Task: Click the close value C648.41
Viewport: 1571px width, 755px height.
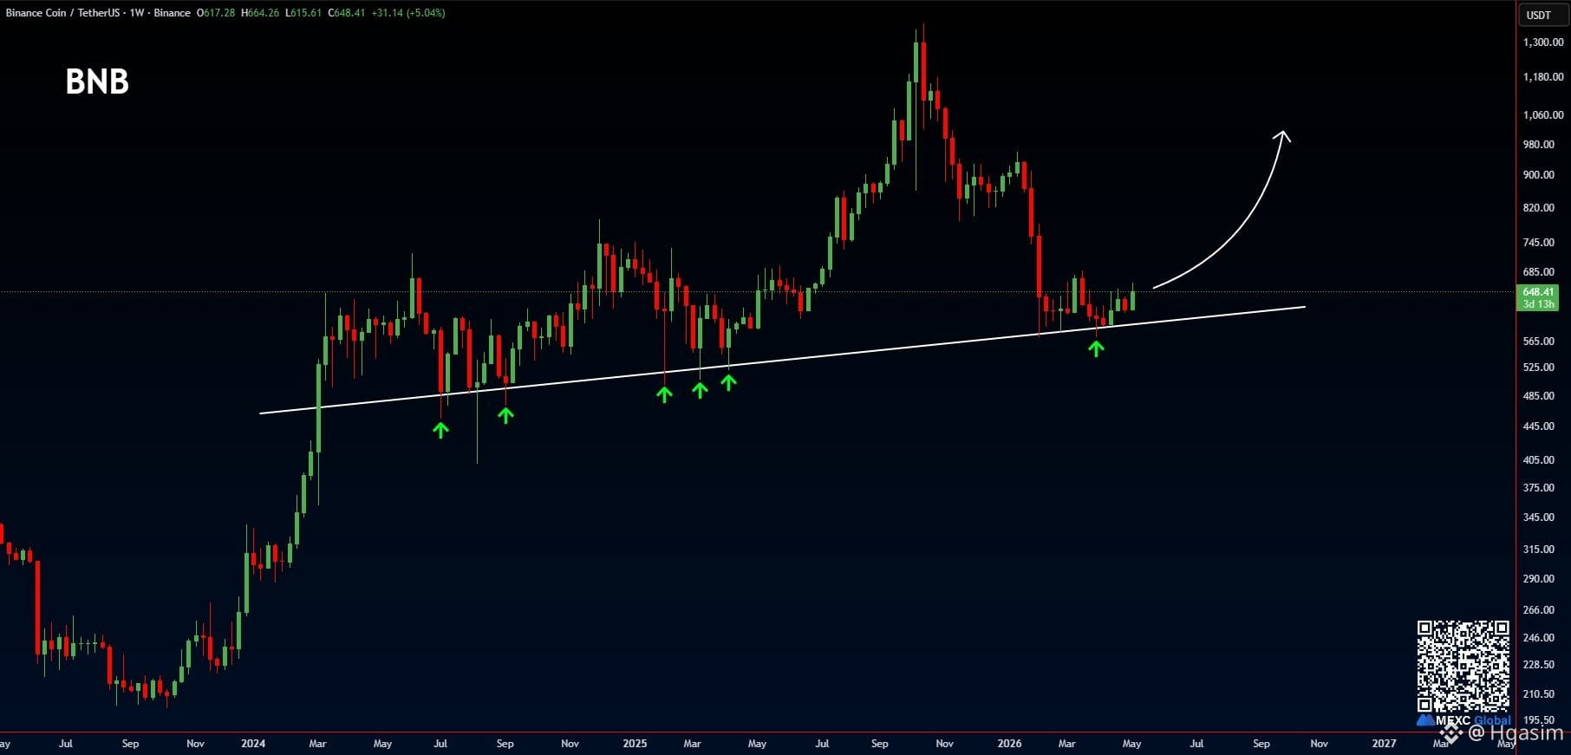Action: (x=347, y=13)
